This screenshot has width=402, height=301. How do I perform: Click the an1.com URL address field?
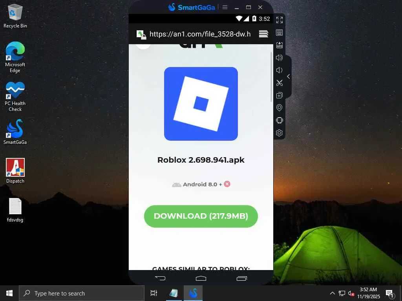200,34
